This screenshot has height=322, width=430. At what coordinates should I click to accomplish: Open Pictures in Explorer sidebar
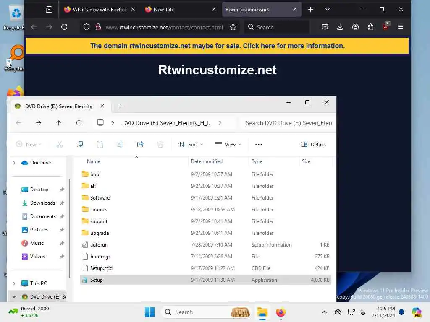(39, 230)
